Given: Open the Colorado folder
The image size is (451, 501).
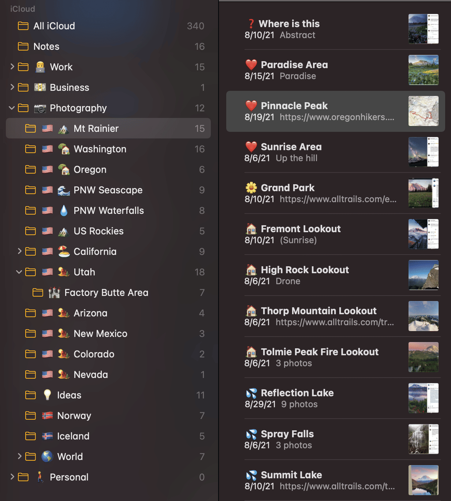Looking at the screenshot, I should point(108,354).
